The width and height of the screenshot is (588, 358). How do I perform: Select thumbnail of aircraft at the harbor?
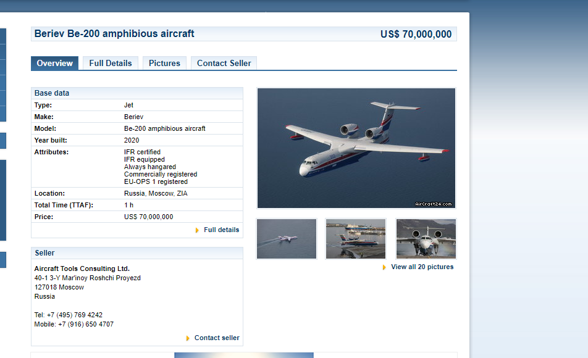(x=356, y=239)
